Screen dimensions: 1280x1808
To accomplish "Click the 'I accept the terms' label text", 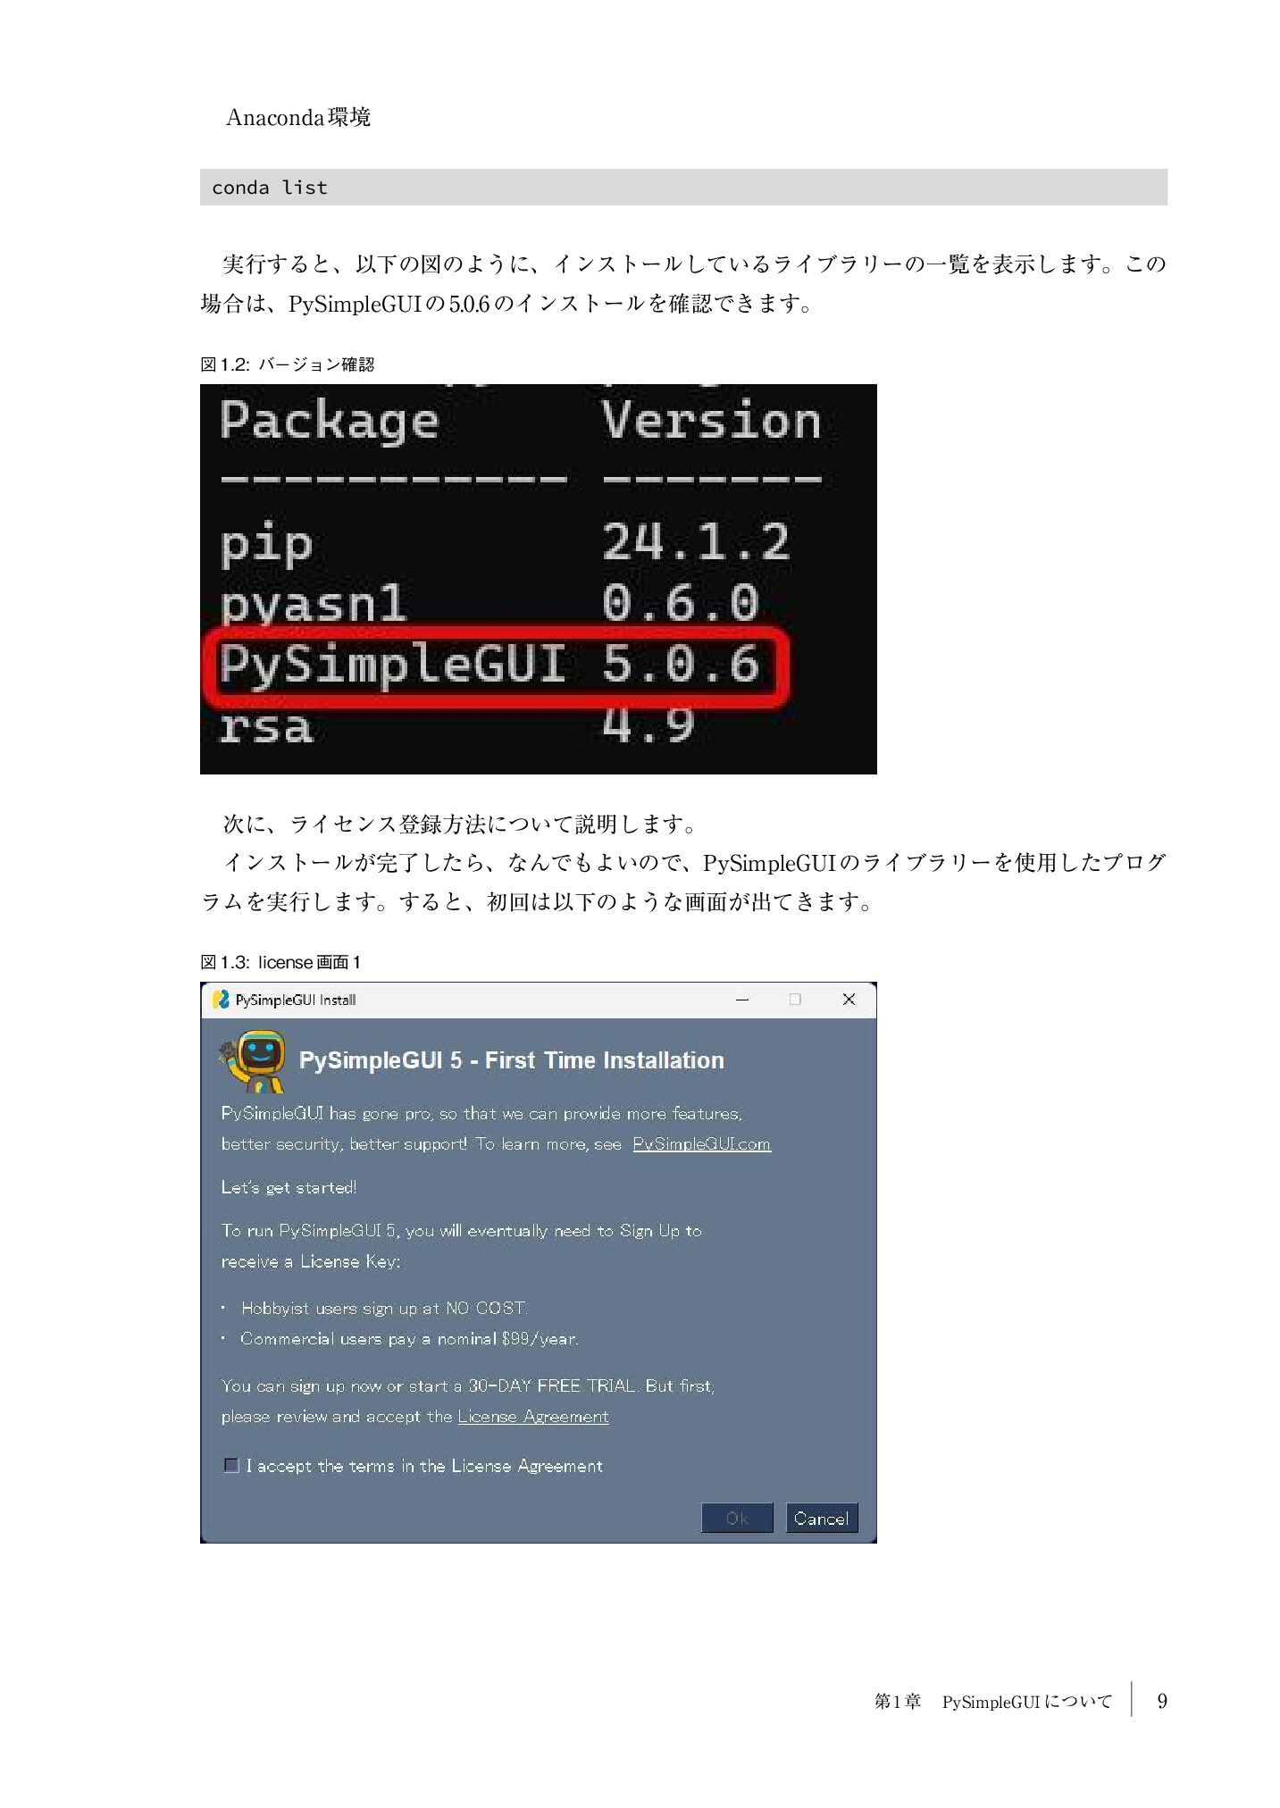I will [x=424, y=1466].
